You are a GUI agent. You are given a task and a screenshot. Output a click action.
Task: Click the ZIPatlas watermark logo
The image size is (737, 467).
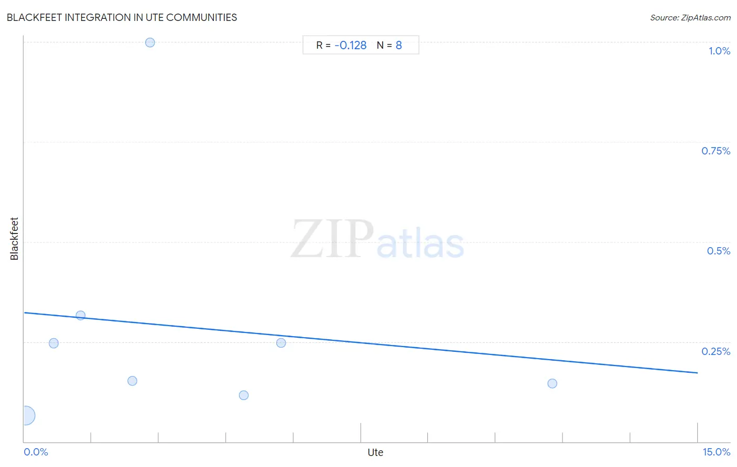pyautogui.click(x=377, y=239)
